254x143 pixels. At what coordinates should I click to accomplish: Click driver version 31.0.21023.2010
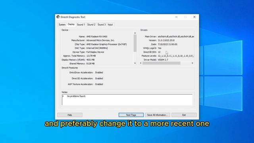pos(166,41)
